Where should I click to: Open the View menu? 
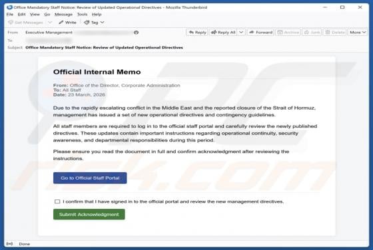(35, 15)
